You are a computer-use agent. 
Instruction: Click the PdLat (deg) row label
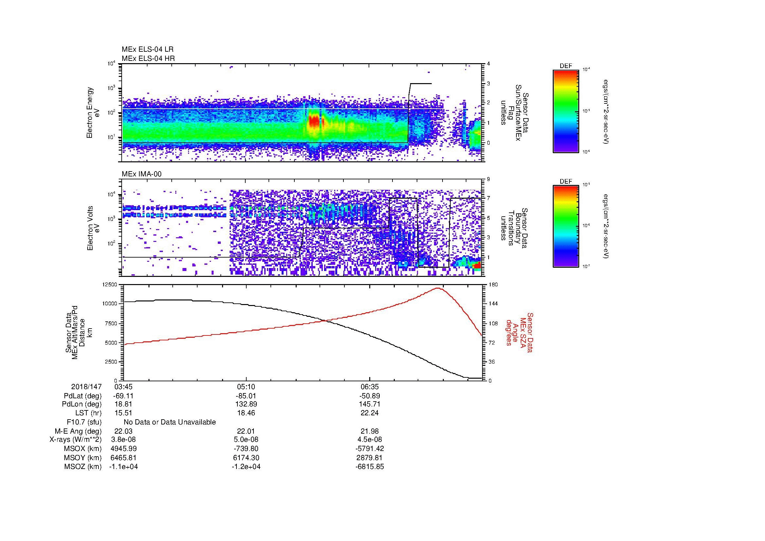(83, 396)
